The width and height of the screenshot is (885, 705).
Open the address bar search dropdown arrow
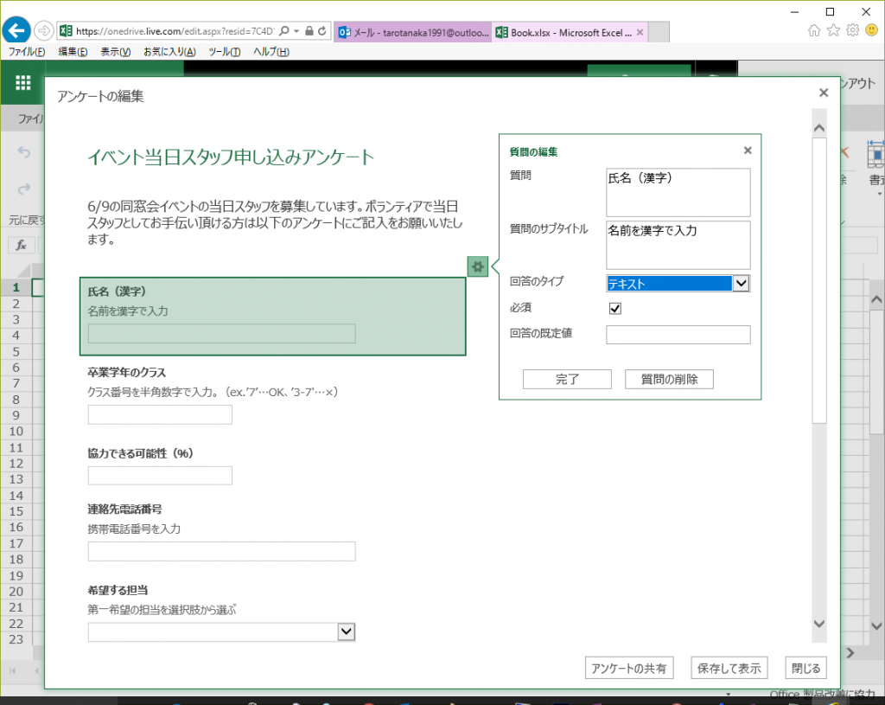tap(296, 31)
